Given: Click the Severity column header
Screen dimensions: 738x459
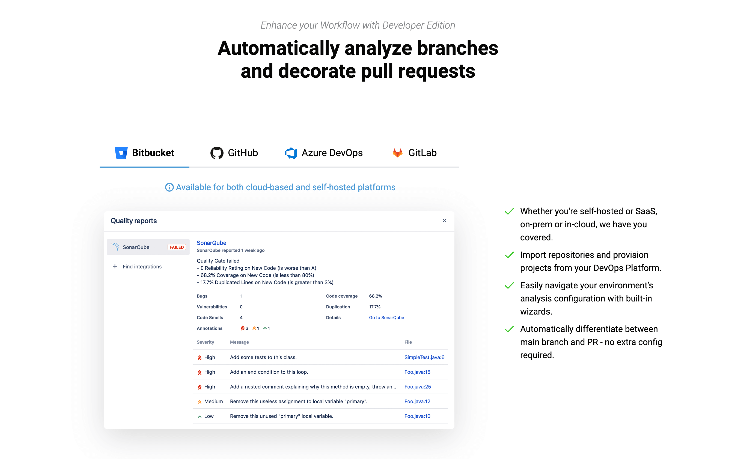Looking at the screenshot, I should (205, 342).
